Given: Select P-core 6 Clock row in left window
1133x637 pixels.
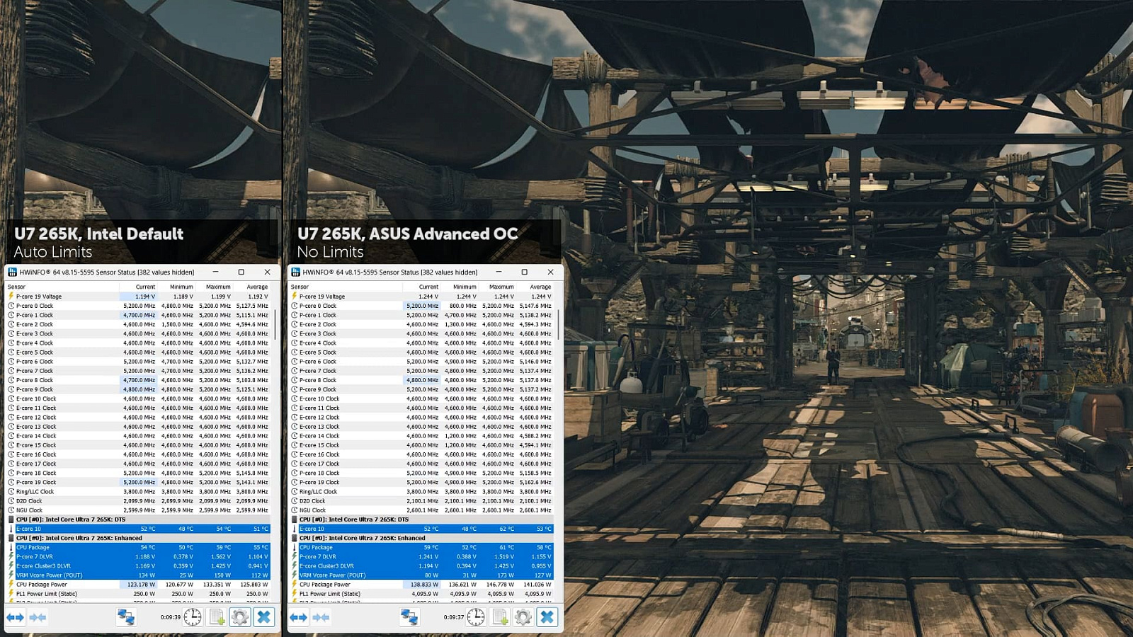Looking at the screenshot, I should [138, 362].
